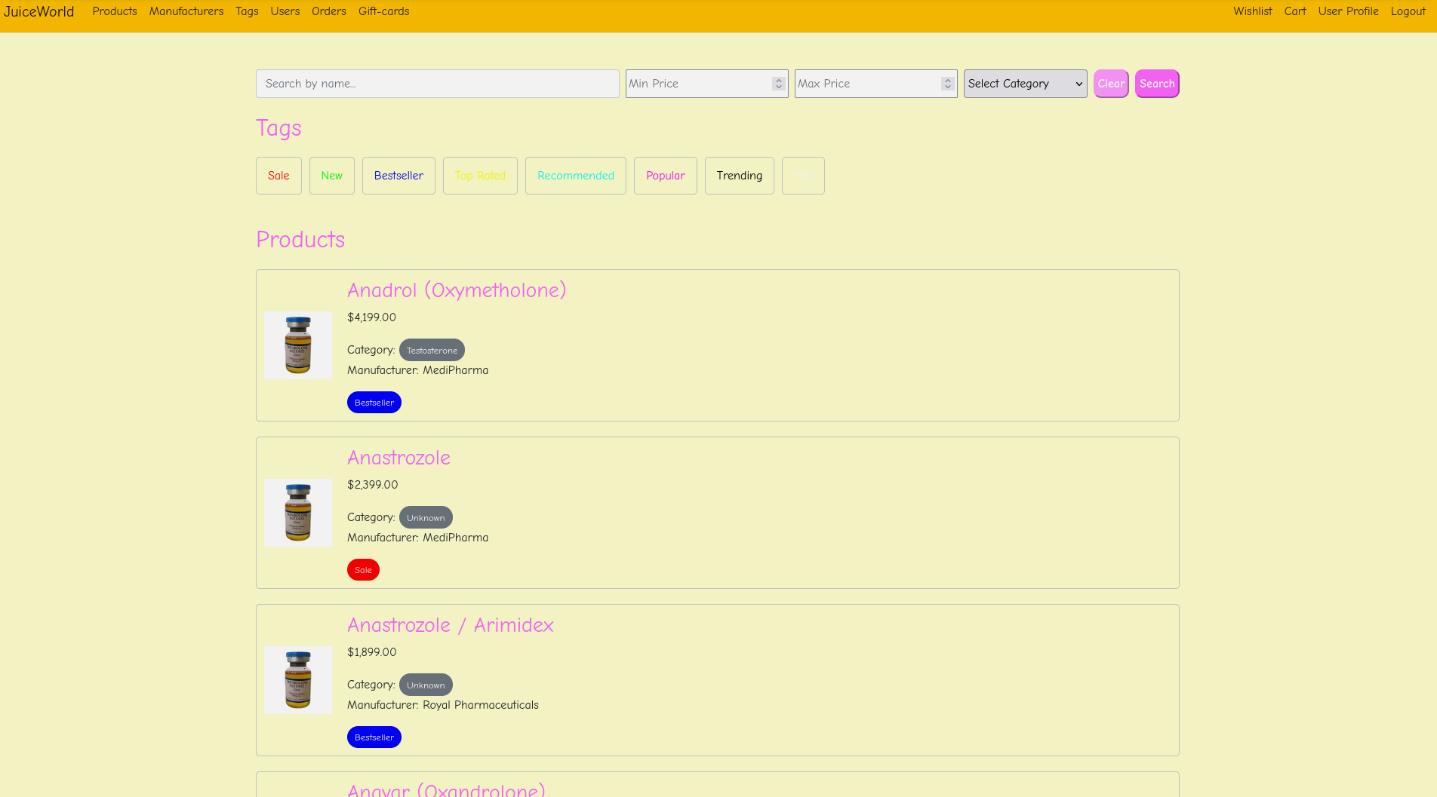This screenshot has height=797, width=1437.
Task: Click Manufacturer: MediPharma on Anadrol card
Action: point(417,370)
